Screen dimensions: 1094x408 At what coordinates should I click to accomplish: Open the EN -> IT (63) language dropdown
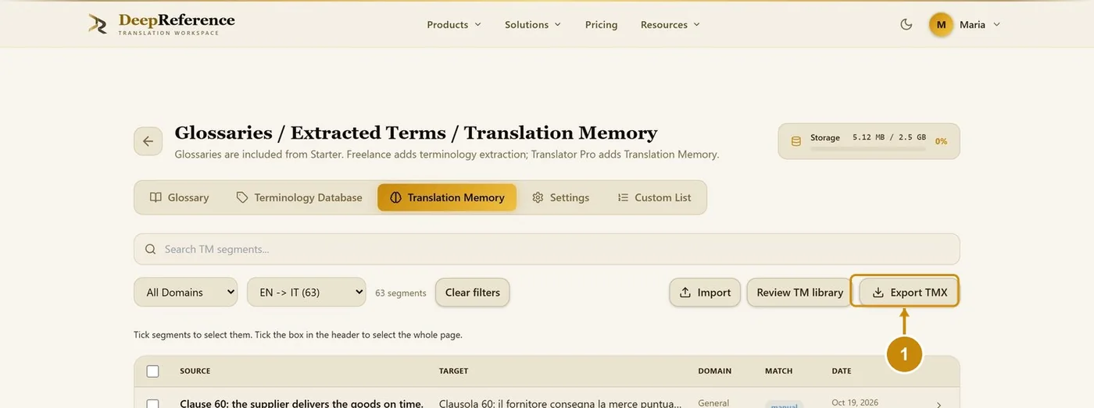pos(306,293)
